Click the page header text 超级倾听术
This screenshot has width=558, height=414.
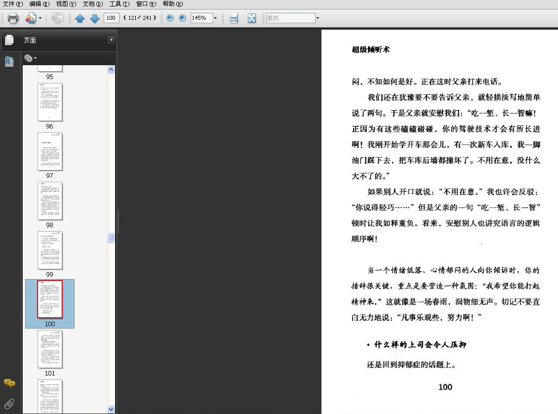[x=370, y=49]
